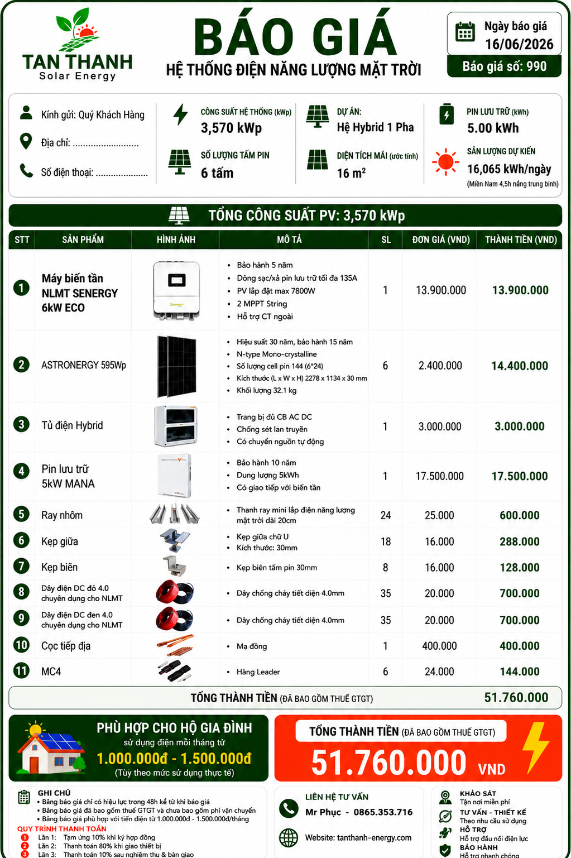The image size is (571, 858).
Task: Click the Senergy inverter product image
Action: pos(176,290)
